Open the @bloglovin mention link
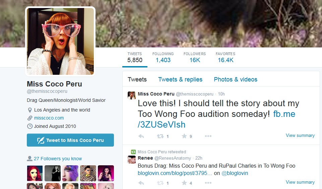 [235, 173]
